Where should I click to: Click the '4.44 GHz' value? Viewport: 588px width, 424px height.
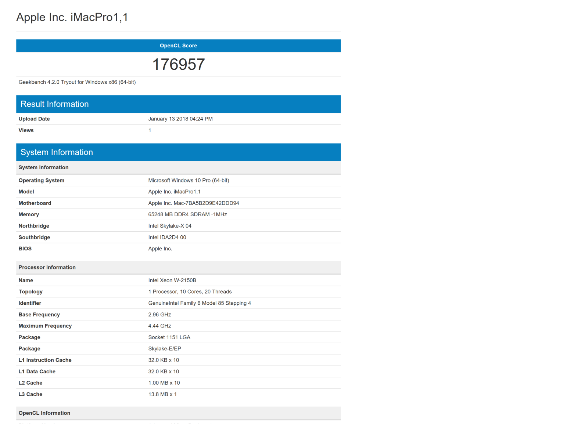(x=159, y=326)
